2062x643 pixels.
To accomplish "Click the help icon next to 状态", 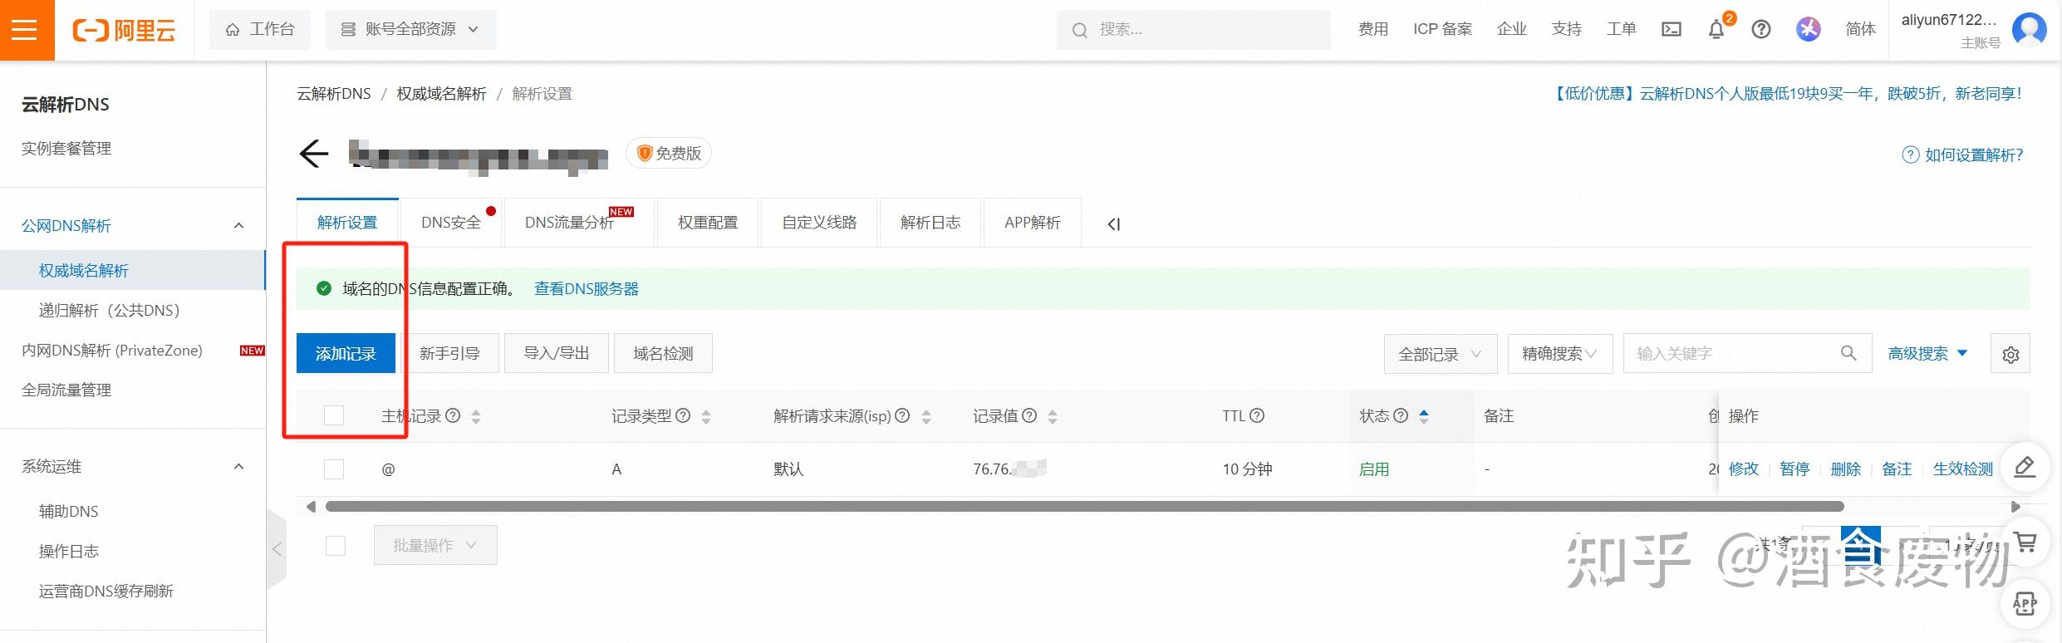I will coord(1401,415).
